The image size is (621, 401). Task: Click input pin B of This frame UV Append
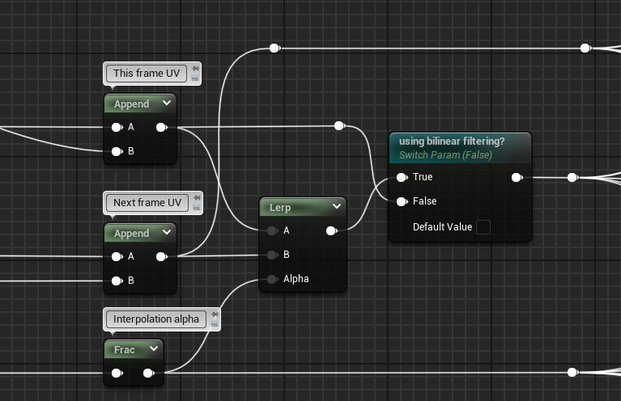pos(117,151)
